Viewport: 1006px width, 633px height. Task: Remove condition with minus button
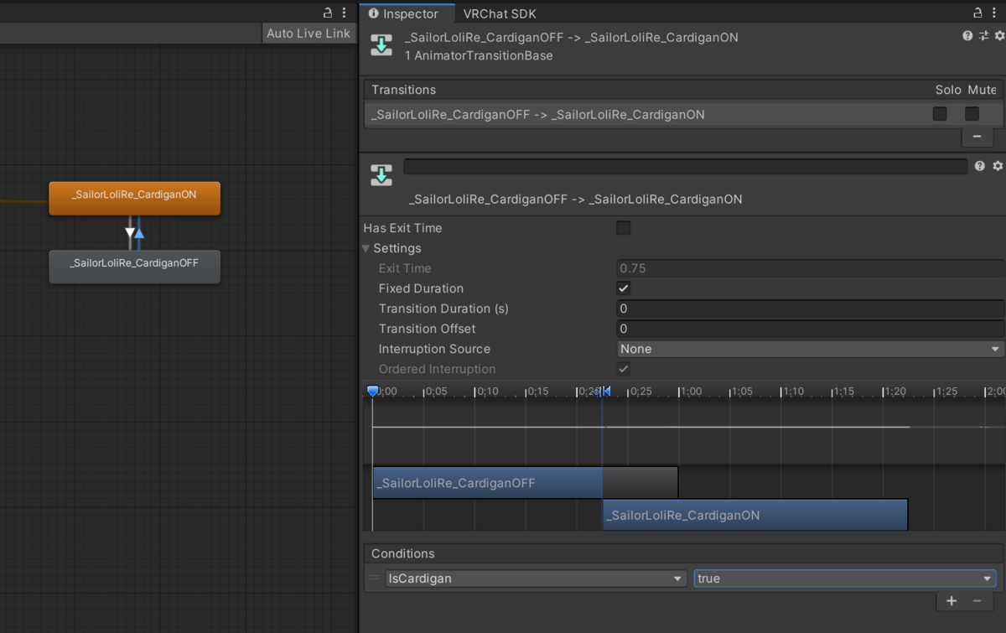(x=977, y=600)
